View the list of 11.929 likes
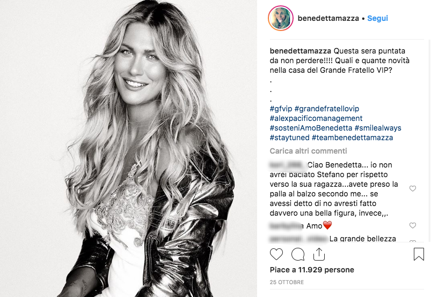The height and width of the screenshot is (297, 431). [312, 270]
